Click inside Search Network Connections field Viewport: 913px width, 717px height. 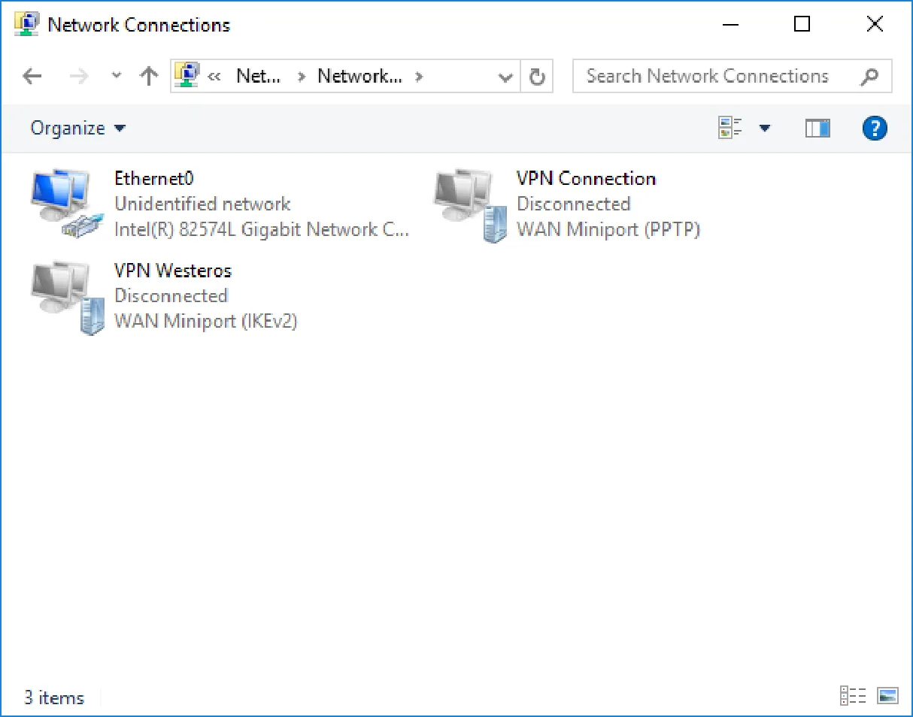coord(733,76)
